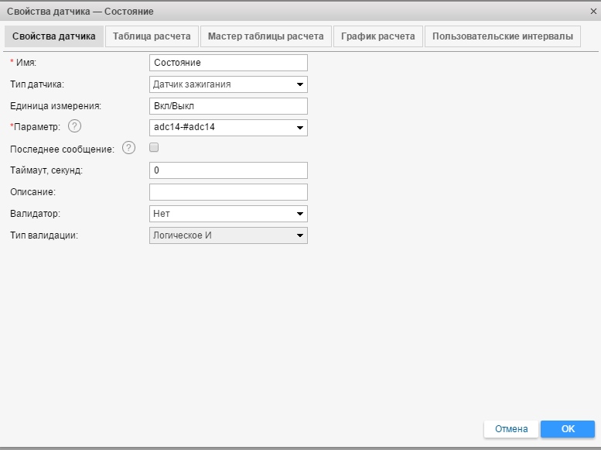The width and height of the screenshot is (601, 450).
Task: Open the Тип датчика dropdown
Action: (228, 84)
